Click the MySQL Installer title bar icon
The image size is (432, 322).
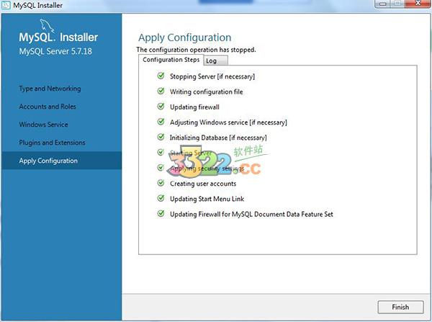coord(6,6)
